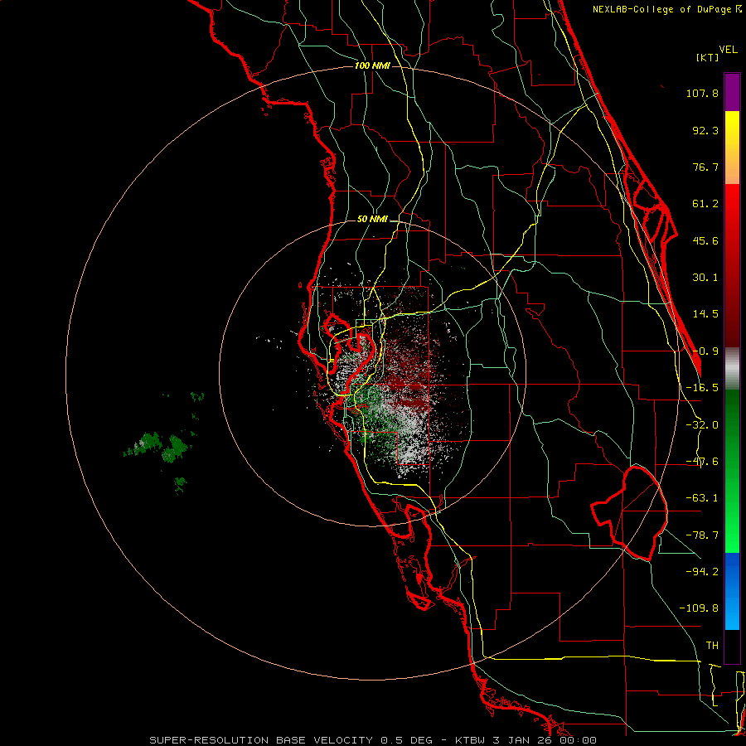Click the 61.2 scale value
746x746 pixels.
(x=705, y=204)
